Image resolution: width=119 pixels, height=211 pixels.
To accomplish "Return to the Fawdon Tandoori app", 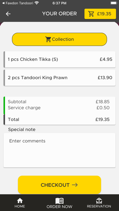I will pyautogui.click(x=18, y=3).
